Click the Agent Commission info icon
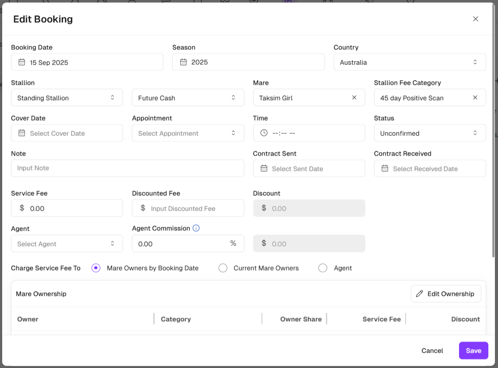Viewport: 498px width, 368px height. pyautogui.click(x=196, y=228)
